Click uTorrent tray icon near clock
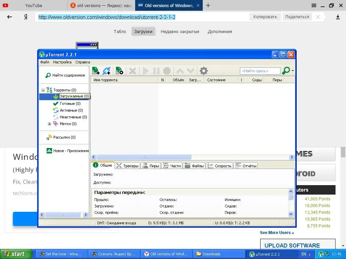Viewport: 346px width, 259px height. click(321, 254)
